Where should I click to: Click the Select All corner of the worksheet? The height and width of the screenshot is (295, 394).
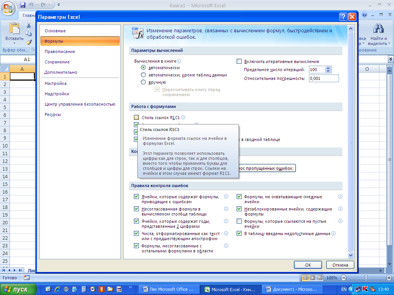tap(5, 69)
